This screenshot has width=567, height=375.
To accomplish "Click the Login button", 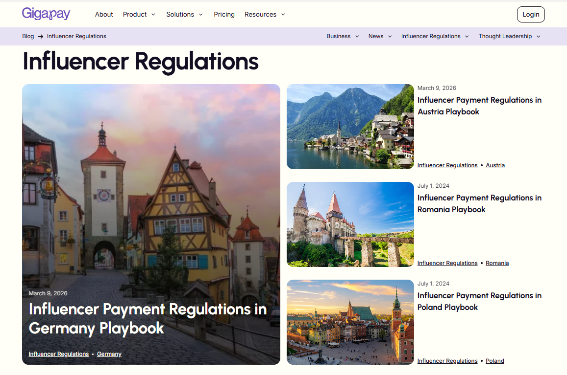I will tap(530, 15).
